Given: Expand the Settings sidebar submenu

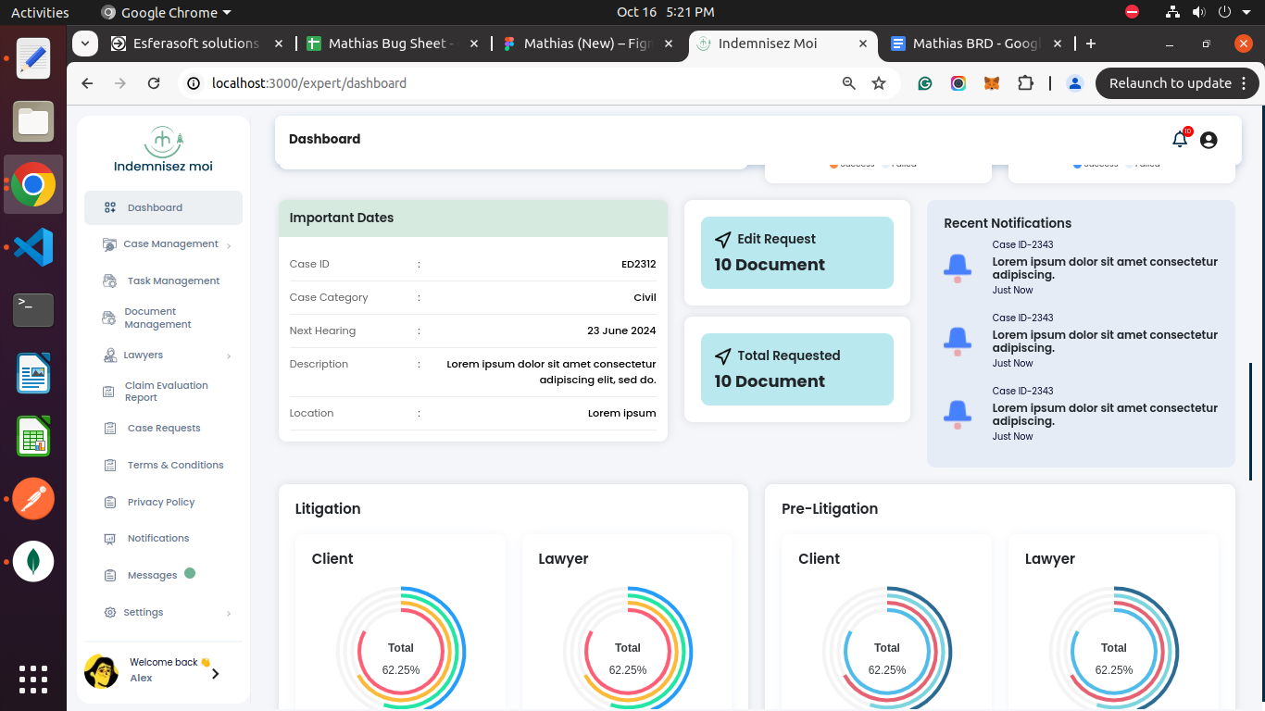Looking at the screenshot, I should pyautogui.click(x=228, y=613).
